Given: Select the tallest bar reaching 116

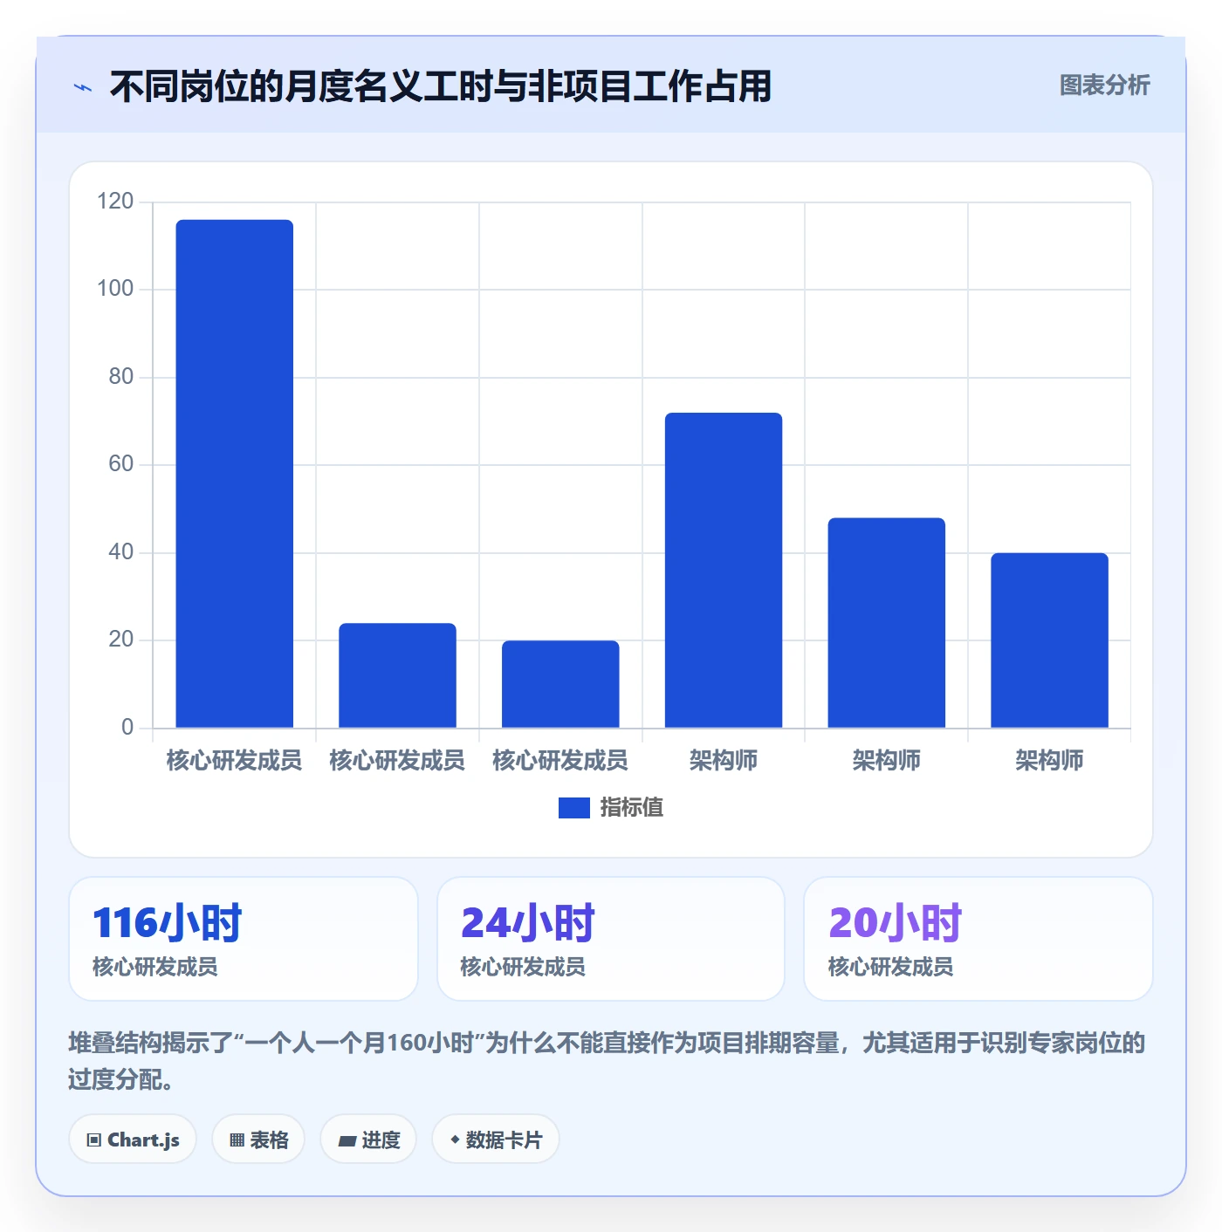Looking at the screenshot, I should (x=235, y=474).
